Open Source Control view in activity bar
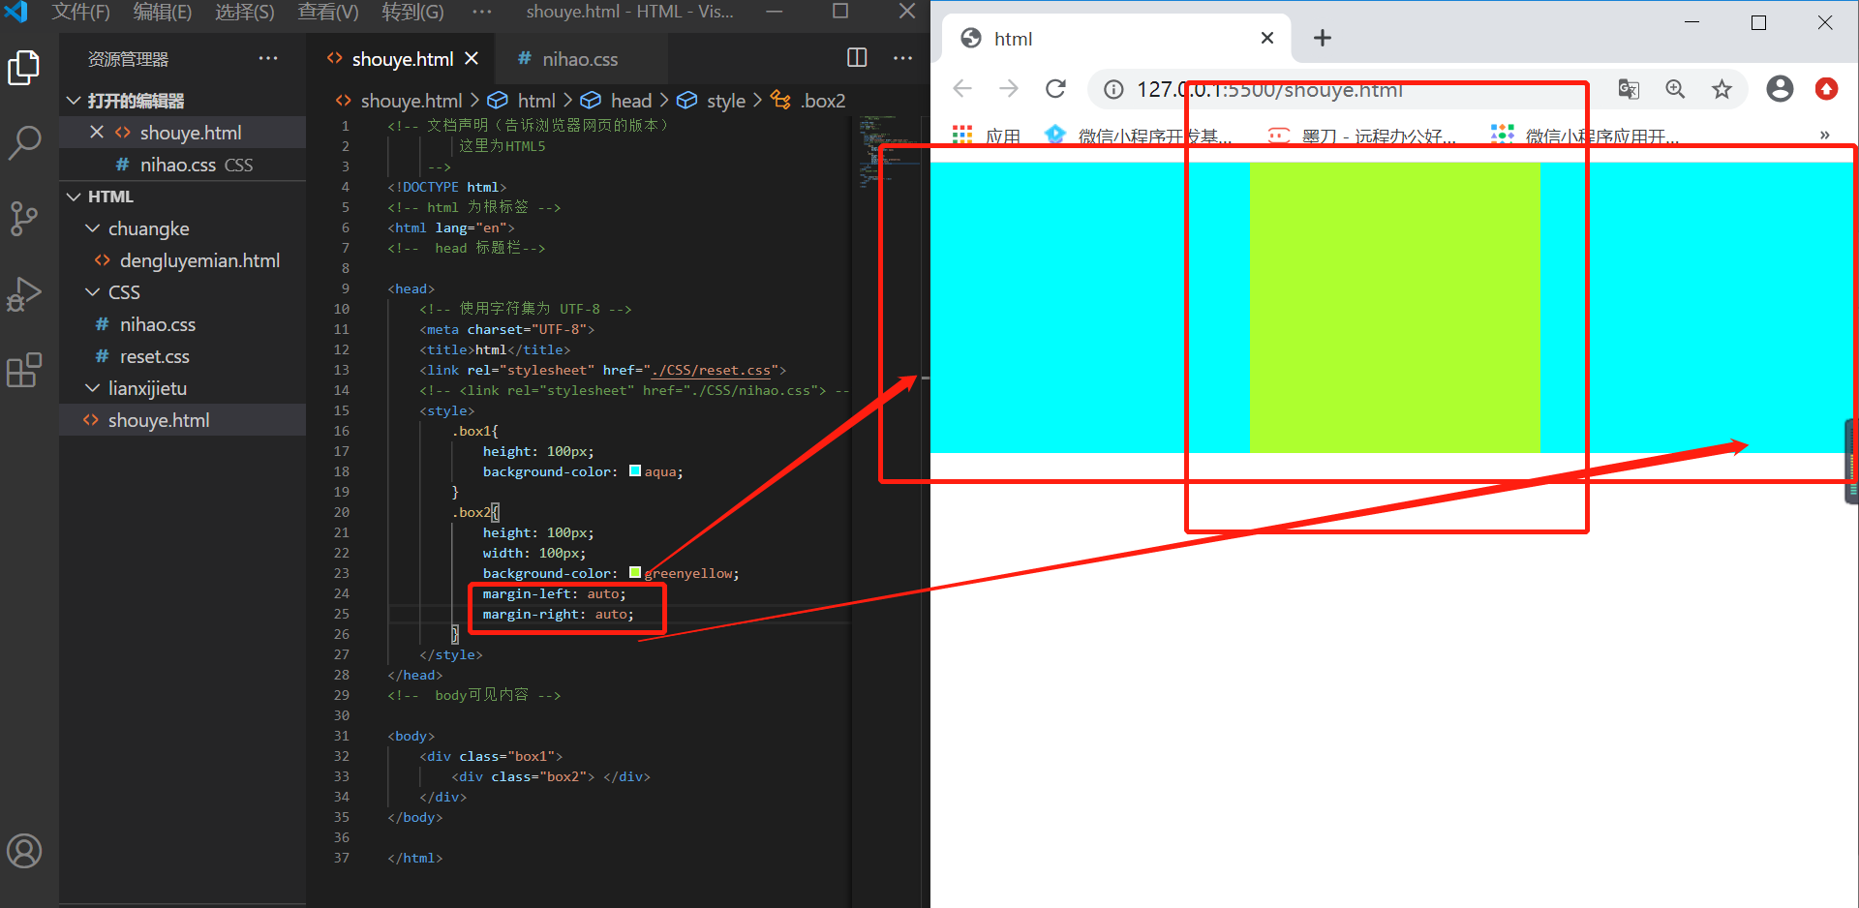1859x908 pixels. [24, 219]
